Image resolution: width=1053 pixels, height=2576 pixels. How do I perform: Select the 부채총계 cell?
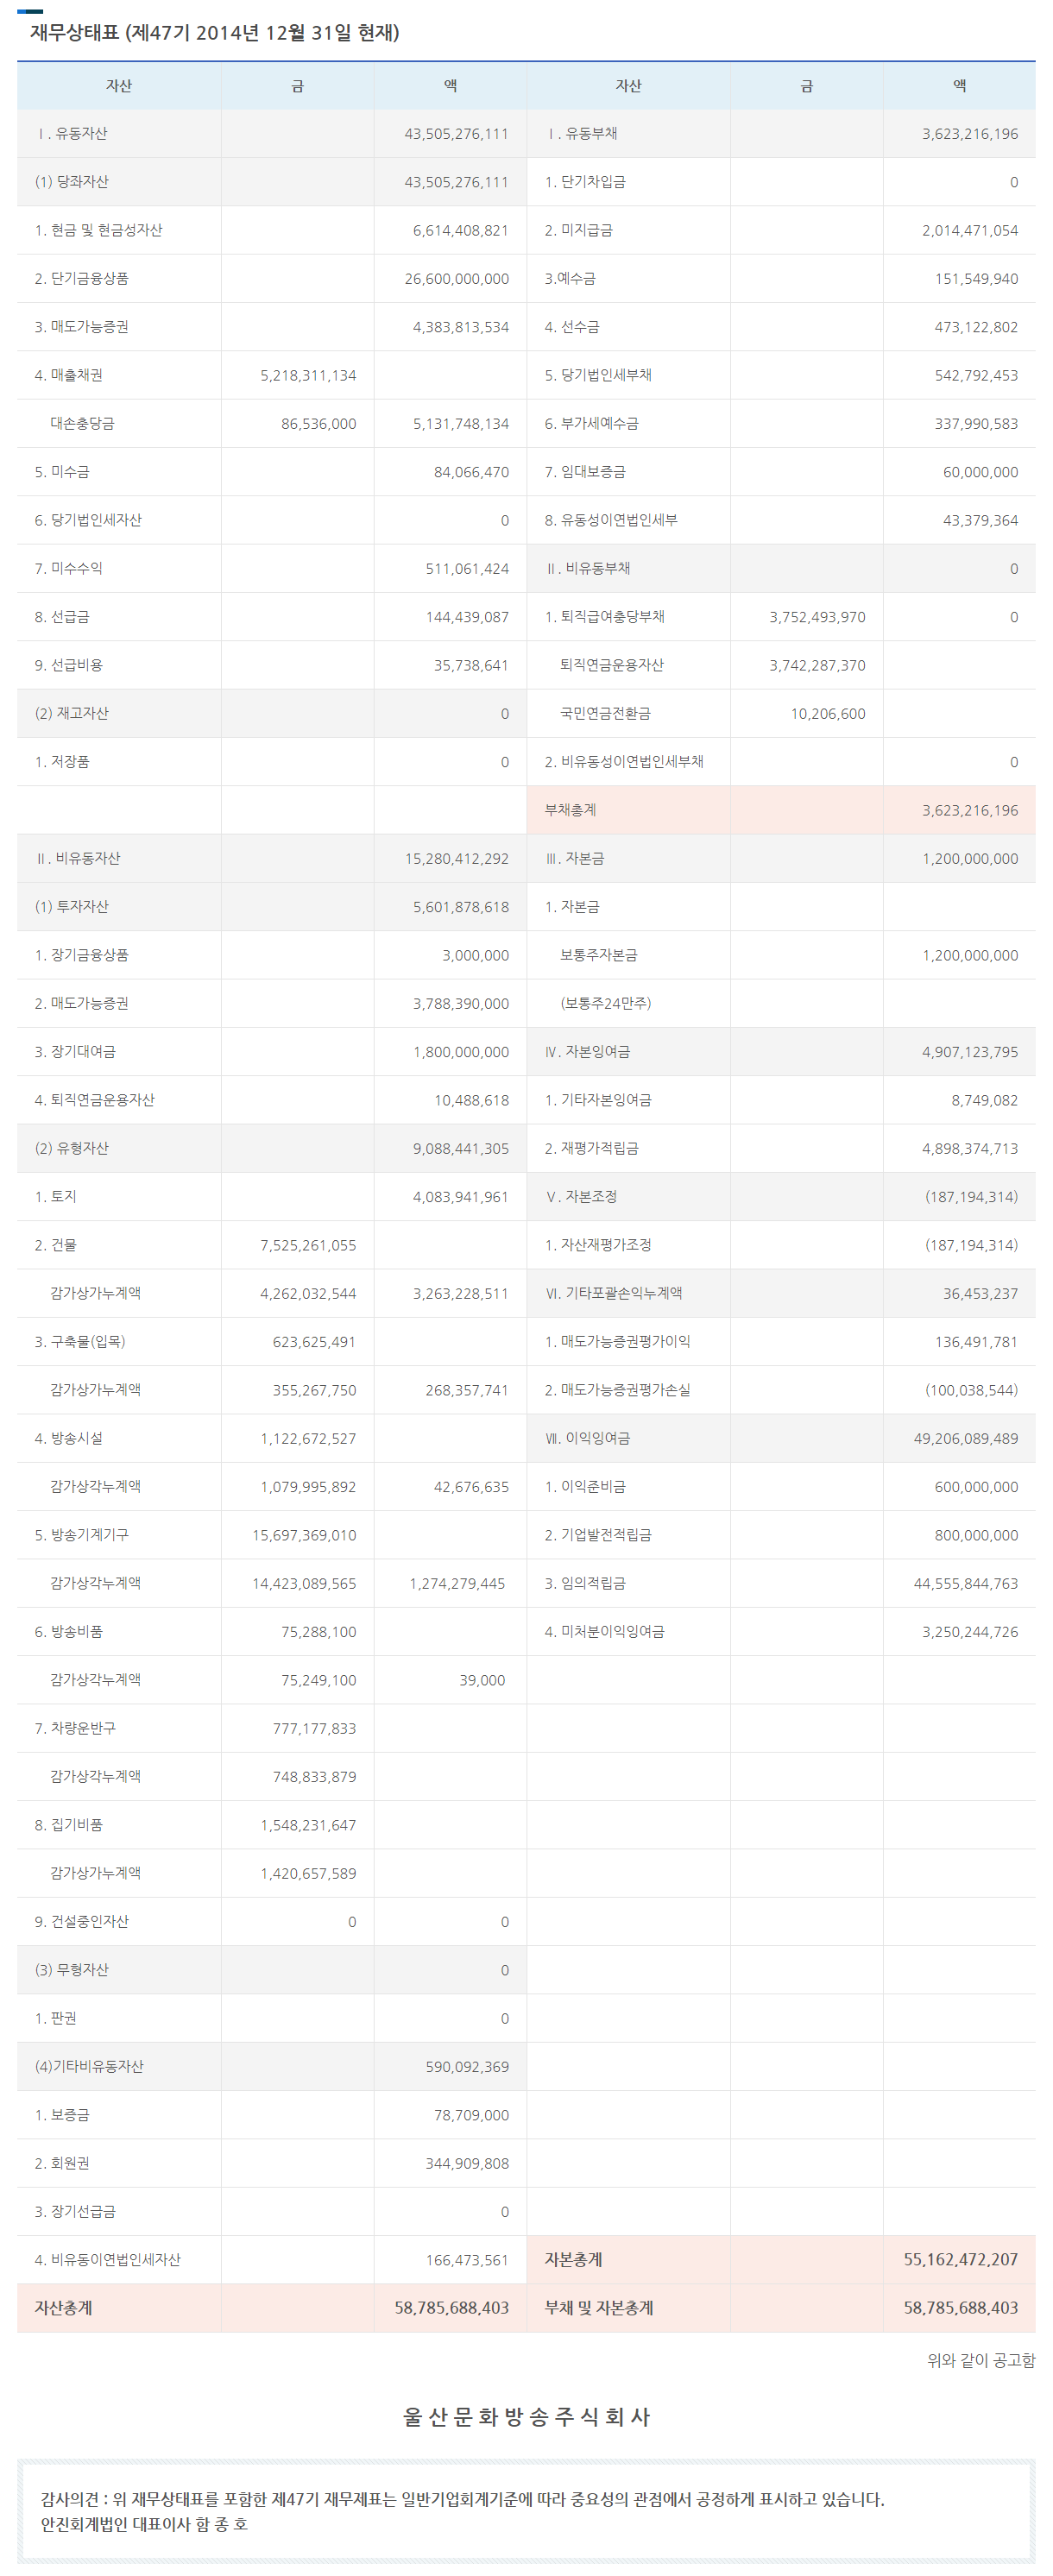(x=570, y=810)
